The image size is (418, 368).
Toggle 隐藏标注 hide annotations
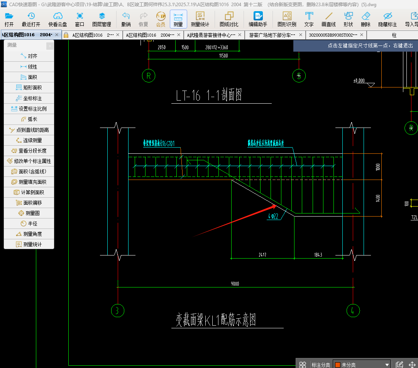[388, 19]
